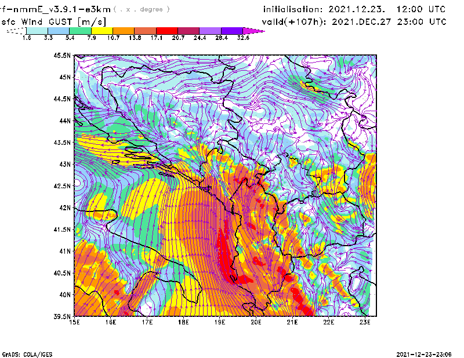
Task: Click the light blue legend swatch above 3.3
Action: (x=59, y=31)
